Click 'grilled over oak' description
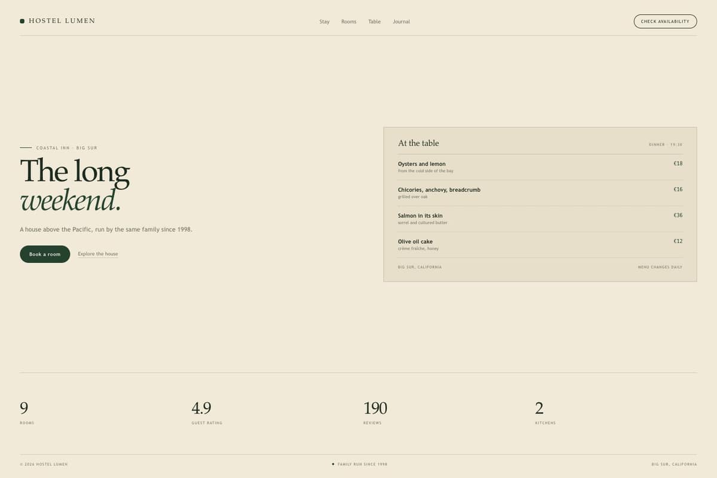 click(x=413, y=197)
